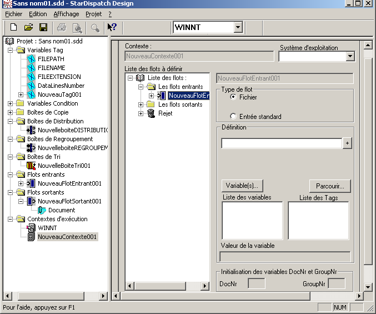
Task: Click the Variable(s)... button
Action: 242,186
